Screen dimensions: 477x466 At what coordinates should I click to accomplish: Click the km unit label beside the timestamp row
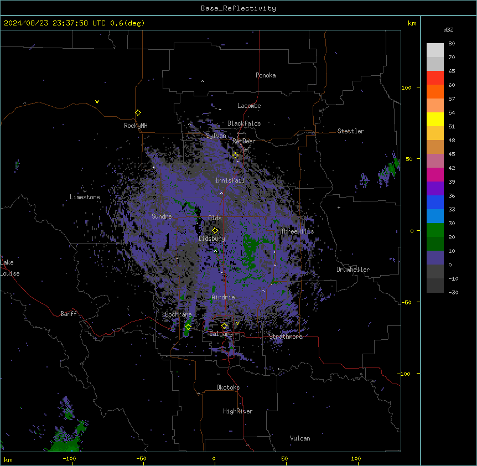(x=412, y=23)
